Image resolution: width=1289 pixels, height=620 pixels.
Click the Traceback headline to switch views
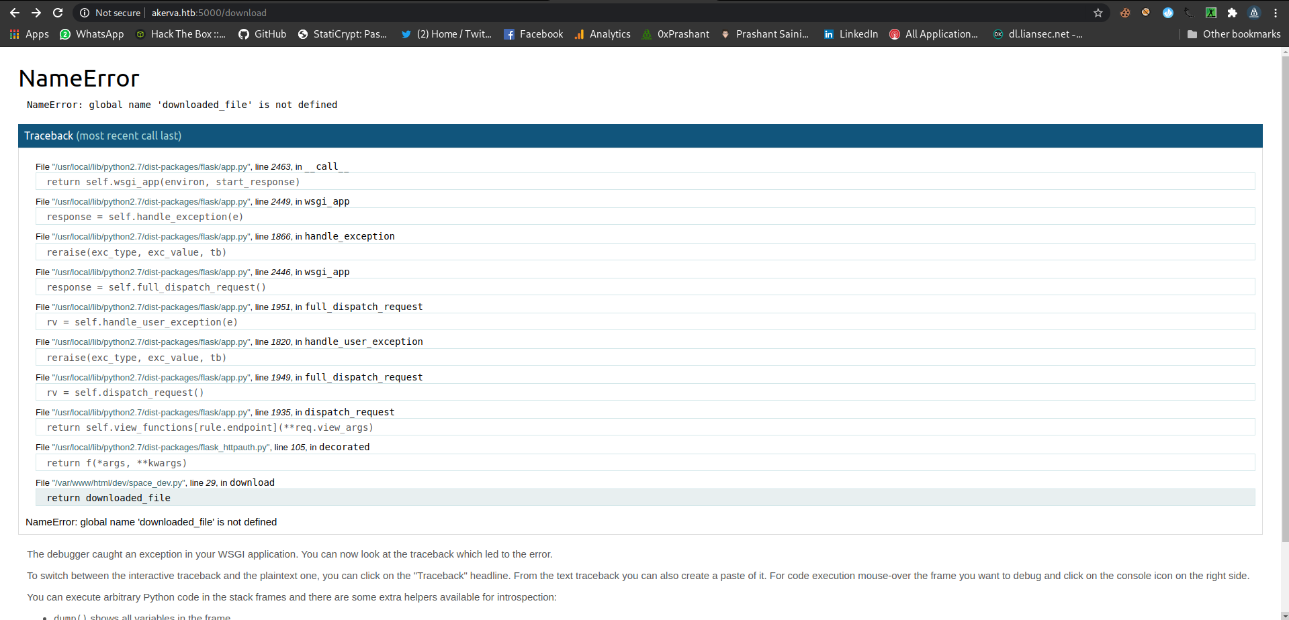[x=48, y=136]
